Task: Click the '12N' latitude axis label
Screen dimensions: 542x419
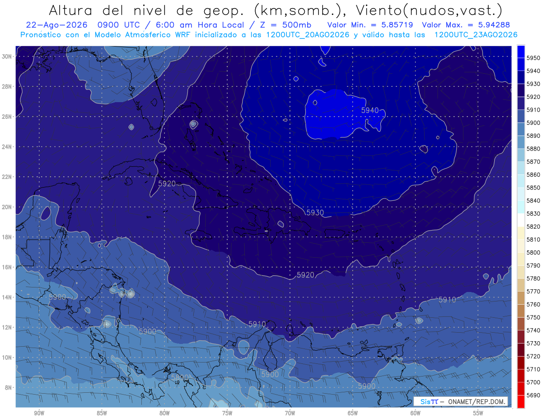Action: (7, 327)
